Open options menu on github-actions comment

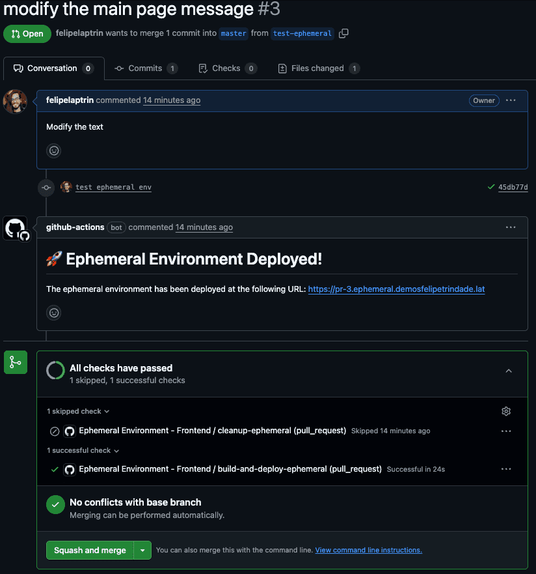pos(511,227)
